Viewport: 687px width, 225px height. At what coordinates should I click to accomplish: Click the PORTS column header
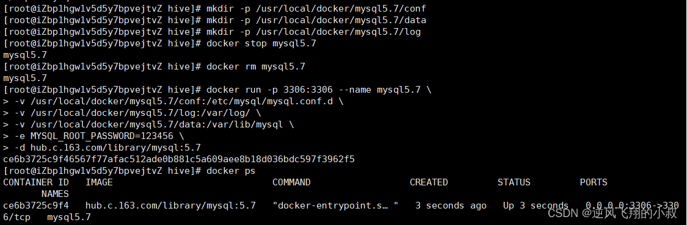pyautogui.click(x=594, y=182)
